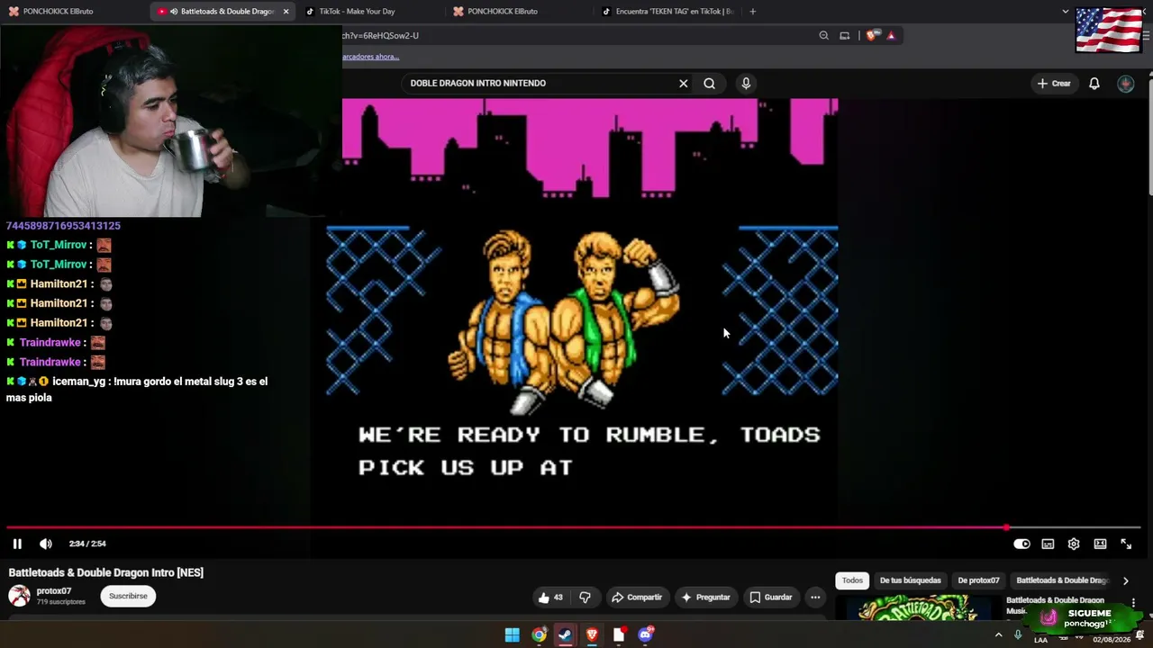Save the video with the Guardar button
Viewport: 1153px width, 648px height.
[x=770, y=597]
